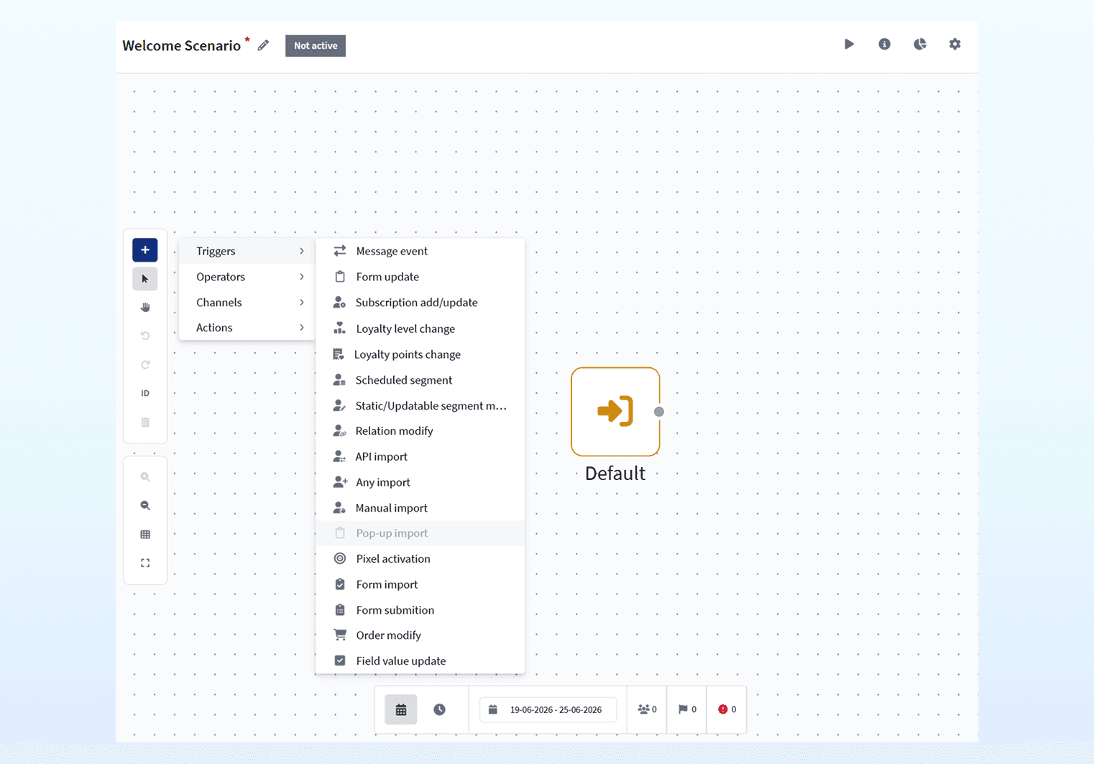This screenshot has height=764, width=1094.
Task: Start scenario with play icon
Action: pos(849,45)
